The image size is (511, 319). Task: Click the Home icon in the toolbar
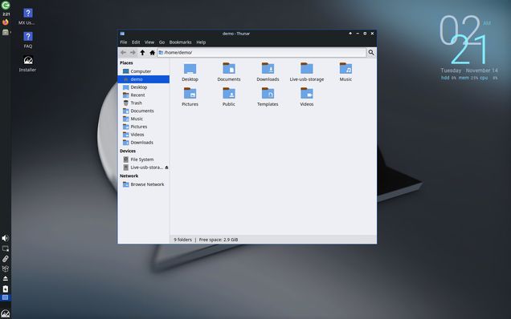pos(152,52)
